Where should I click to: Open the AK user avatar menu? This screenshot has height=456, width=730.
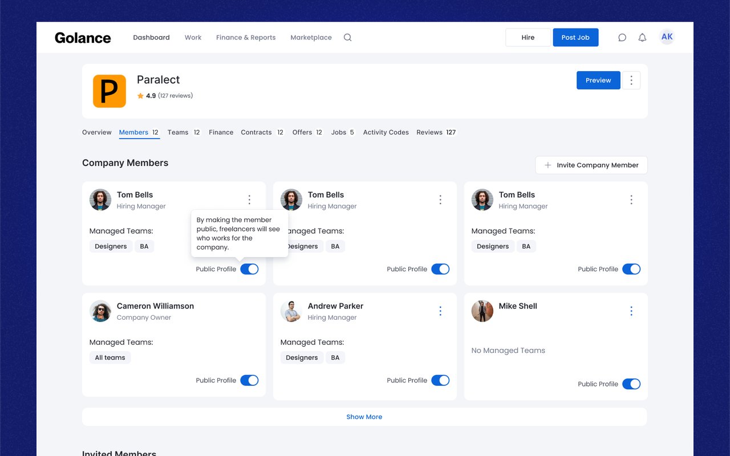click(x=667, y=37)
